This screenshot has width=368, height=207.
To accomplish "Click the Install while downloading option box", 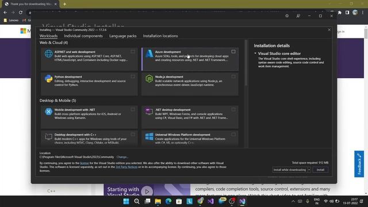I will 290,170.
